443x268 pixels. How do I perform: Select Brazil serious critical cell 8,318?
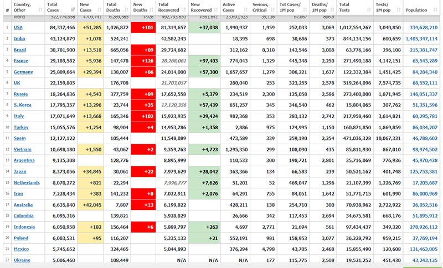click(x=264, y=50)
